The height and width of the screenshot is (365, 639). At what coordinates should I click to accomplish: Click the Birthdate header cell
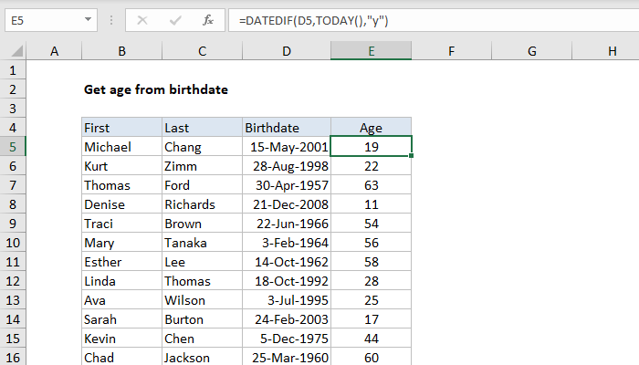pyautogui.click(x=287, y=127)
